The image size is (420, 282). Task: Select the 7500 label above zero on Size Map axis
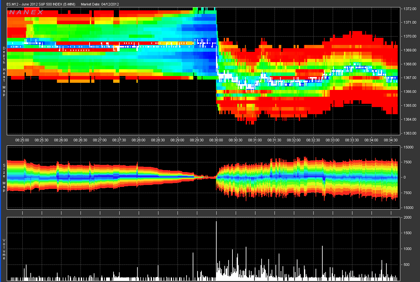click(407, 162)
